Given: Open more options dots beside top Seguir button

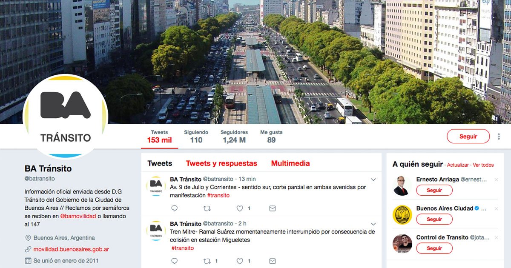Looking at the screenshot, I should click(499, 137).
